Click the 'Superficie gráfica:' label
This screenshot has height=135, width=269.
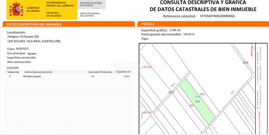click(154, 30)
